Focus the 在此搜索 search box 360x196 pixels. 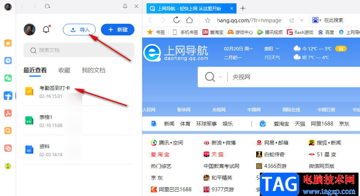coord(333,20)
